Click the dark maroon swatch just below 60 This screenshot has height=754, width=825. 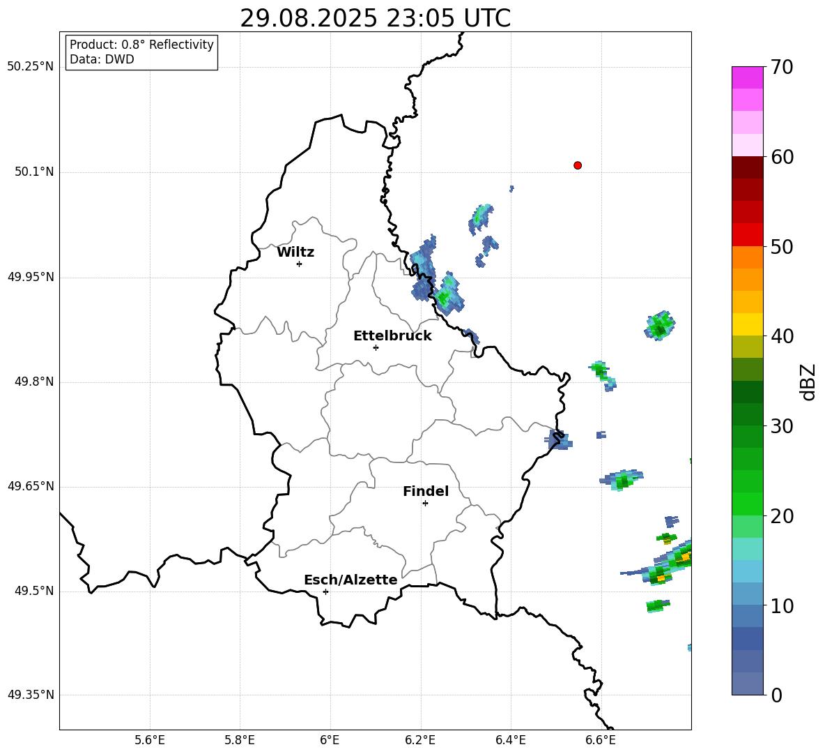tap(748, 167)
